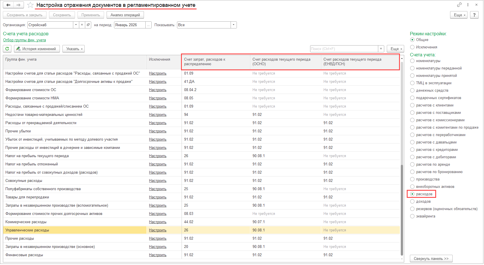Image resolution: width=484 pixels, height=265 pixels.
Task: Click the green refresh icon button
Action: (7, 49)
